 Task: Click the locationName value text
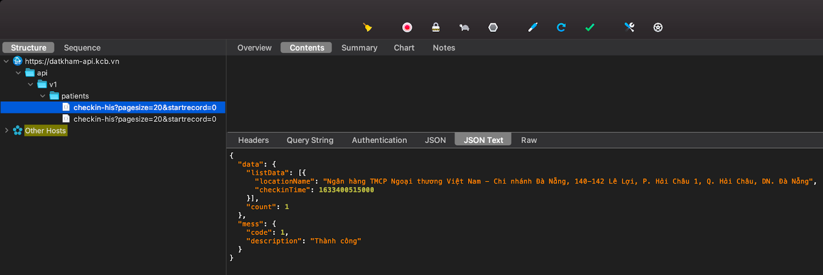[568, 181]
